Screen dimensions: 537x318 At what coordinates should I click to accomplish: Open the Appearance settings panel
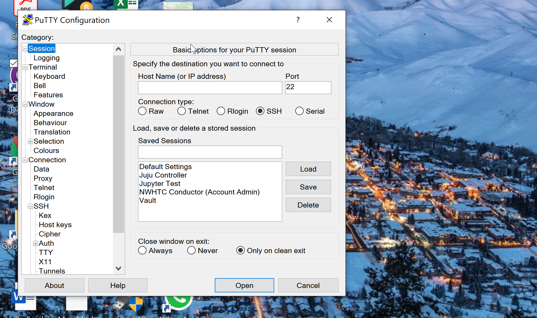(x=53, y=113)
